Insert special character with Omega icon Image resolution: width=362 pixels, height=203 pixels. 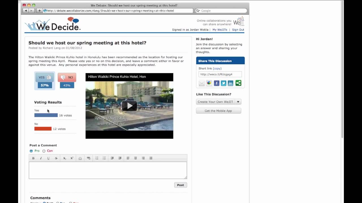[x=80, y=158]
